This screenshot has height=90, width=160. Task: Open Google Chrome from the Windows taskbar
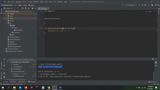pos(49,87)
